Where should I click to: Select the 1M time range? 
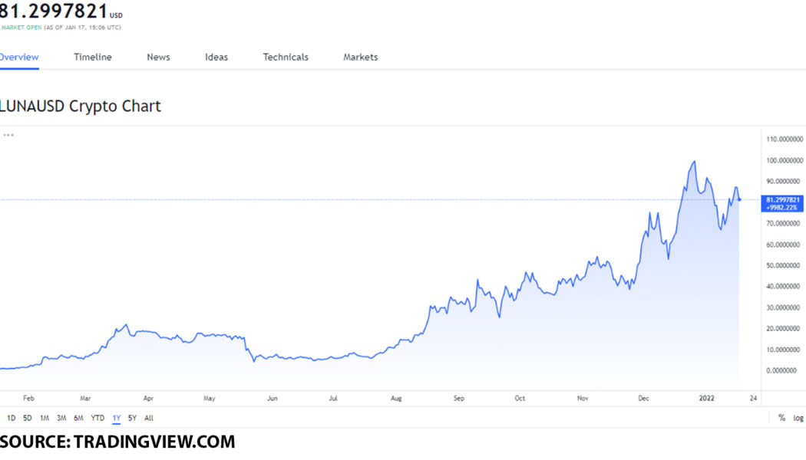pos(45,418)
